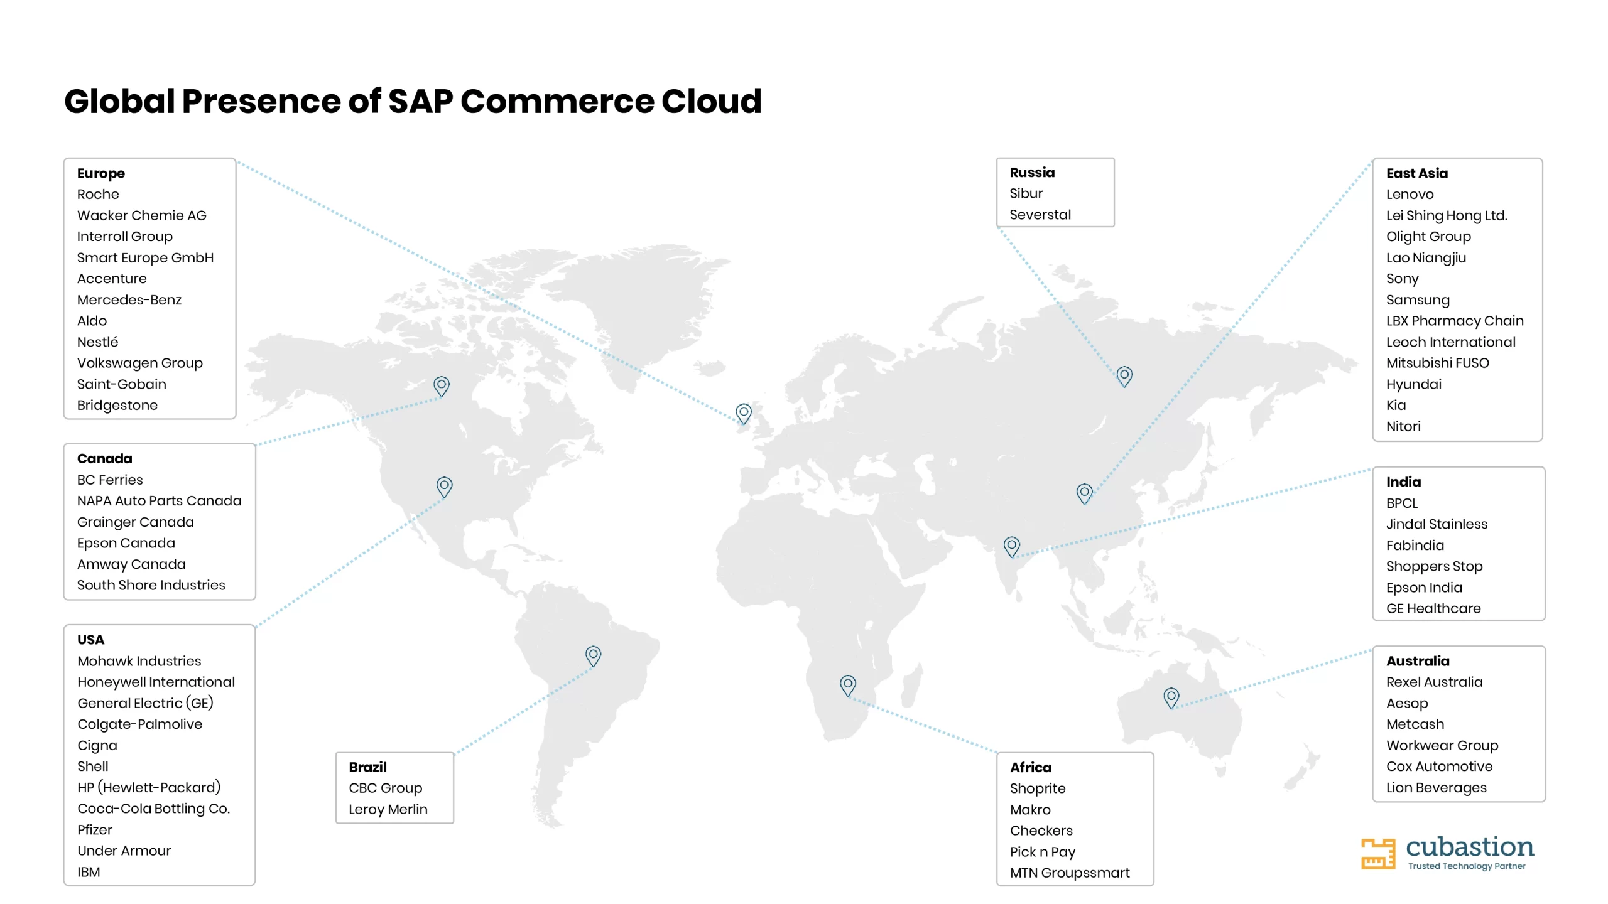Click the map pin over southern Africa
The height and width of the screenshot is (904, 1608).
848,685
